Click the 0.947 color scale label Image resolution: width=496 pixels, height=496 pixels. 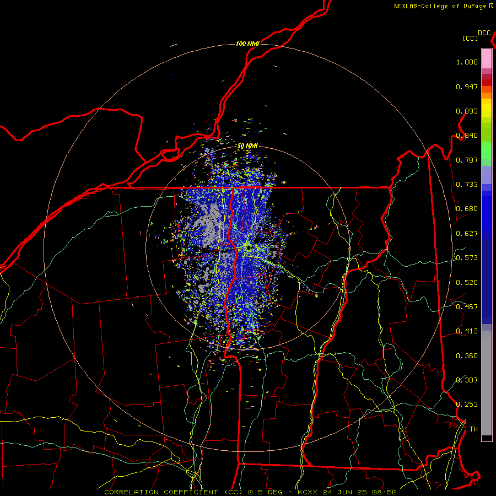(467, 87)
